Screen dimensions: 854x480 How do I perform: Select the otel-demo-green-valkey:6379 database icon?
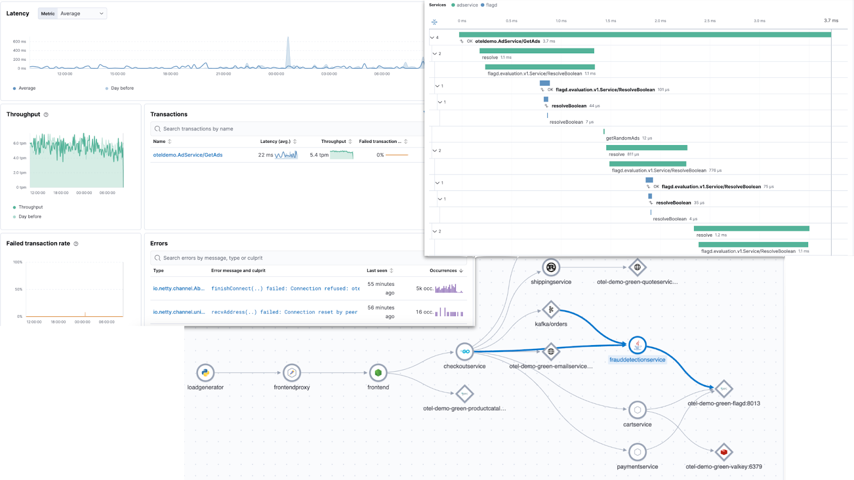tap(724, 452)
